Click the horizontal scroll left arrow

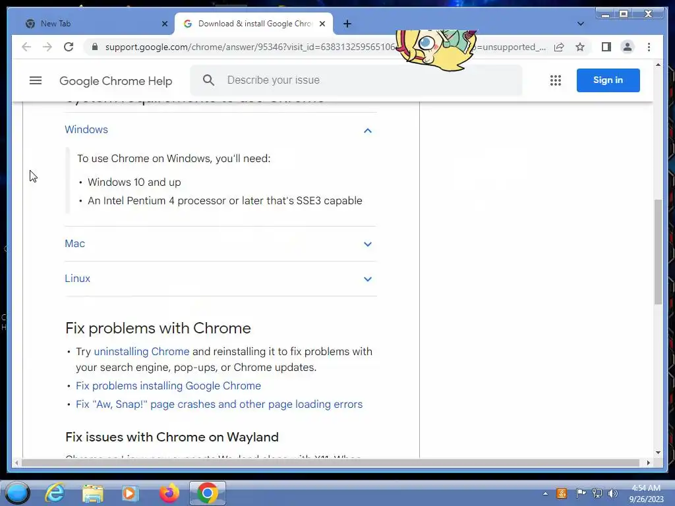16,463
